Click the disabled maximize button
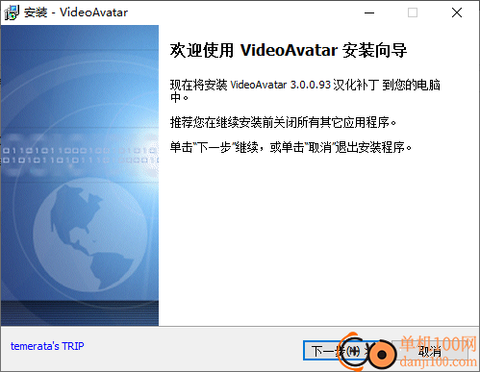Viewport: 480px width, 372px height. 413,12
